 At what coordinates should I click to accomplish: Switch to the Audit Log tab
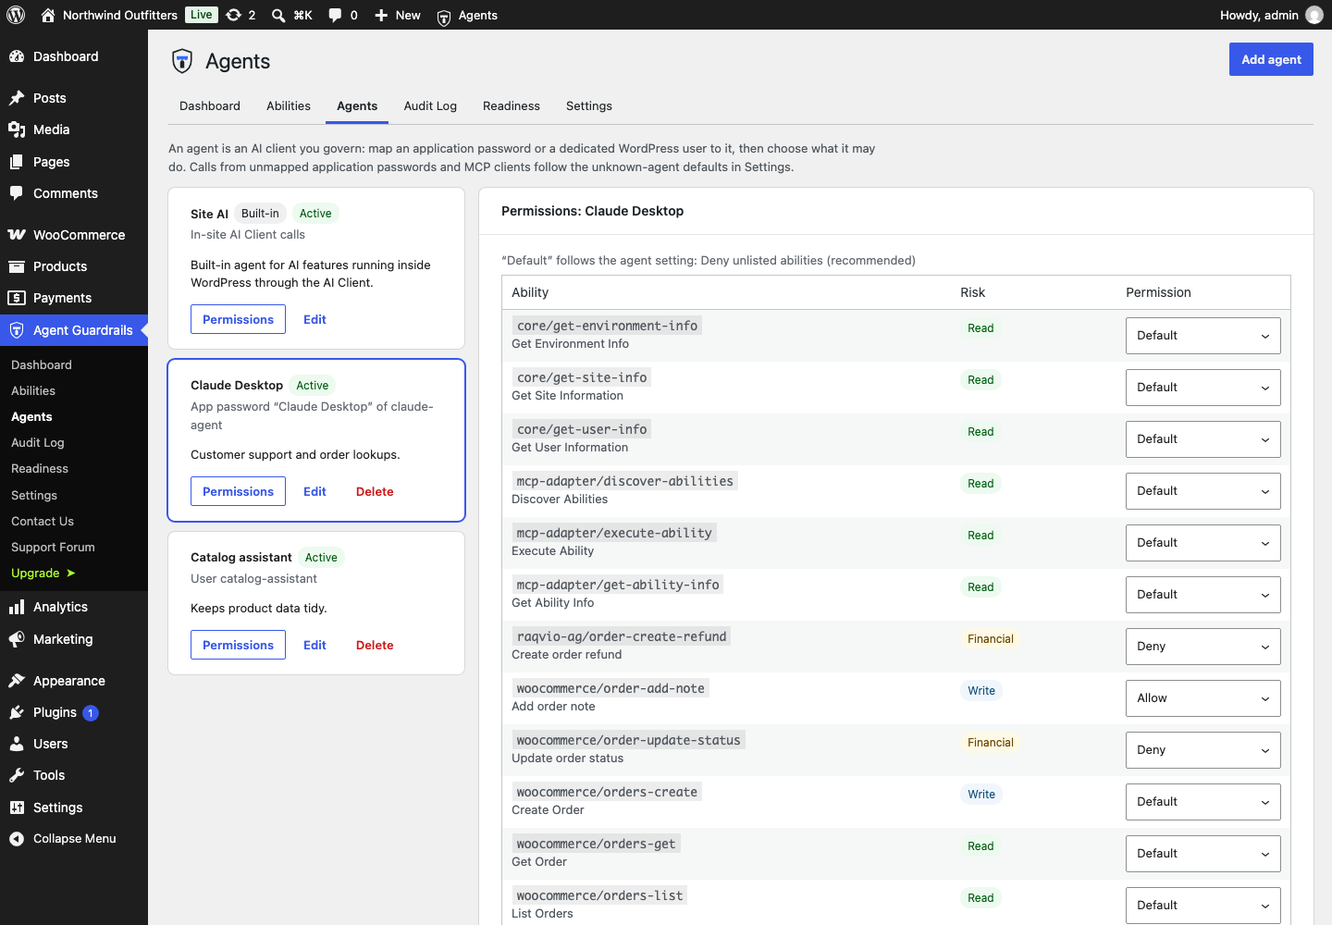pos(430,106)
